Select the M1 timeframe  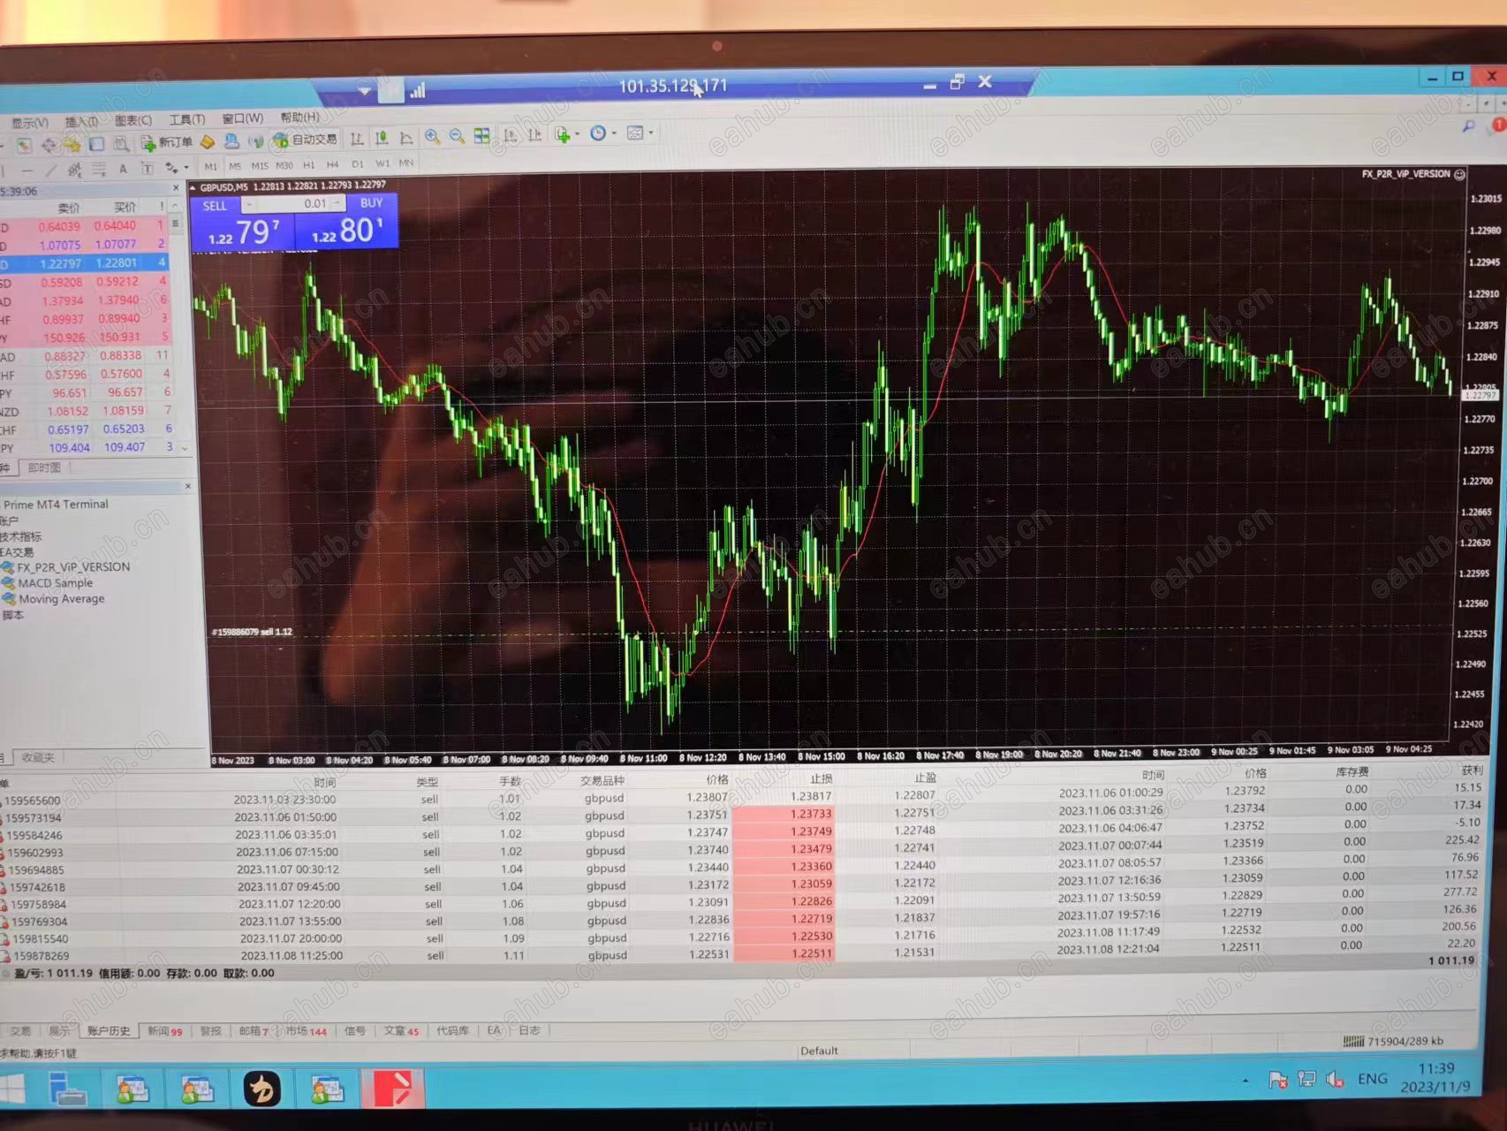coord(210,166)
